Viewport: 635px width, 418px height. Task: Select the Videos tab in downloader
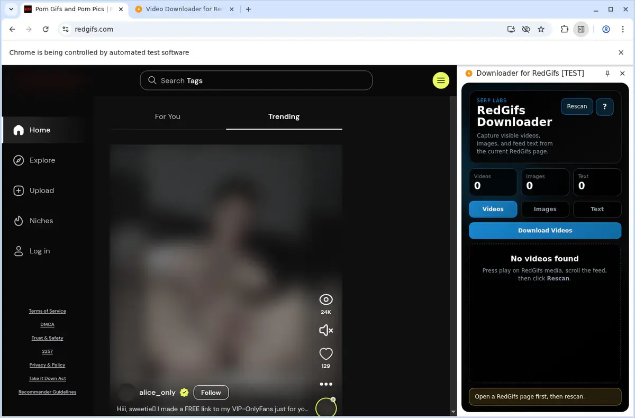pyautogui.click(x=493, y=209)
